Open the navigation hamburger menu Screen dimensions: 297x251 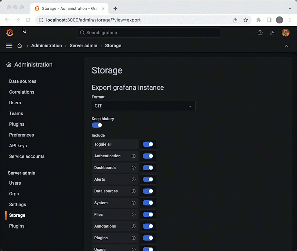(9, 46)
